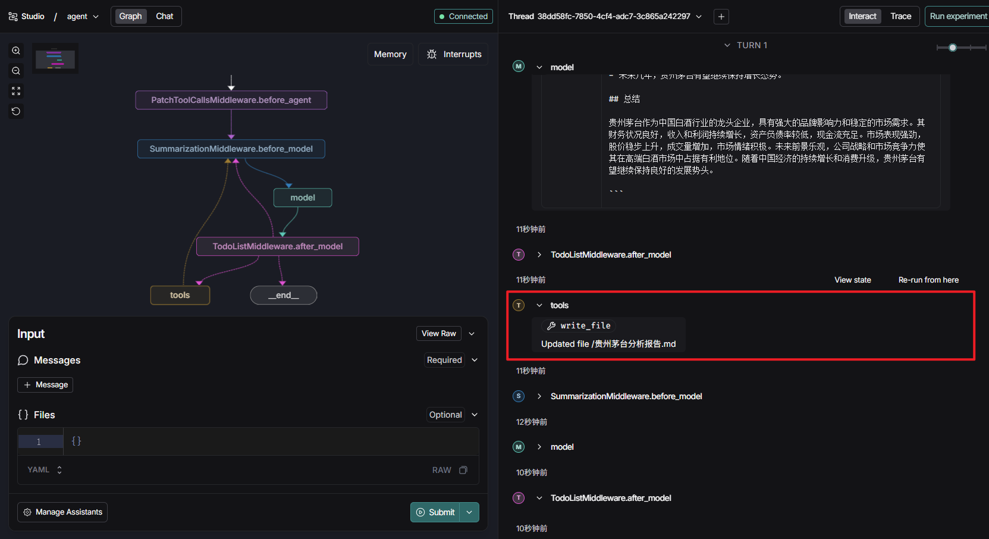The height and width of the screenshot is (539, 989).
Task: Collapse the last TodoListMiddleware.after_model step
Action: click(x=539, y=498)
